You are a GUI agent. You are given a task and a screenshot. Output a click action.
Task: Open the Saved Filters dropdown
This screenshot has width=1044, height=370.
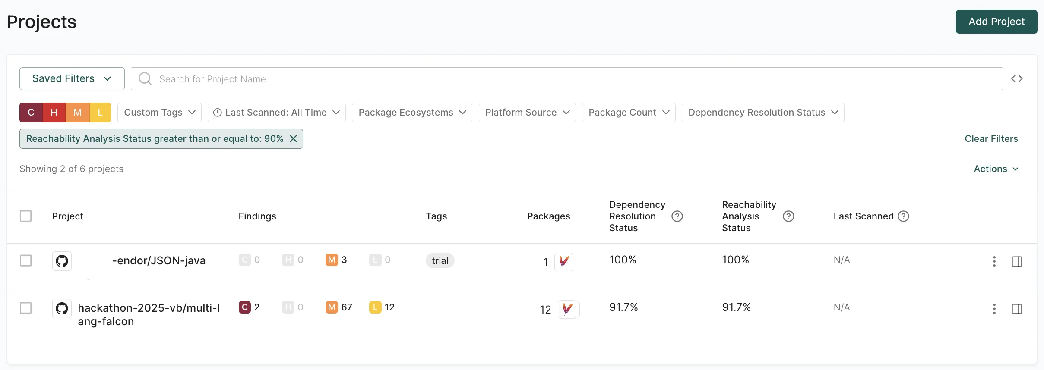coord(72,78)
